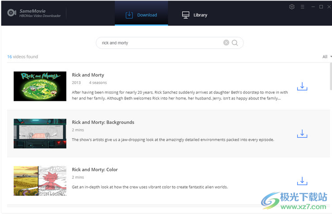
Task: Click the 2013 year text
Action: click(x=76, y=82)
